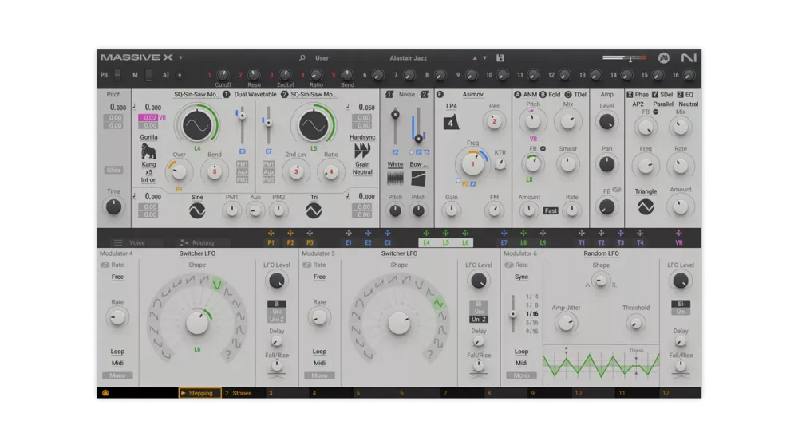Open the Asimov filter type menu
798x448 pixels.
pyautogui.click(x=472, y=95)
